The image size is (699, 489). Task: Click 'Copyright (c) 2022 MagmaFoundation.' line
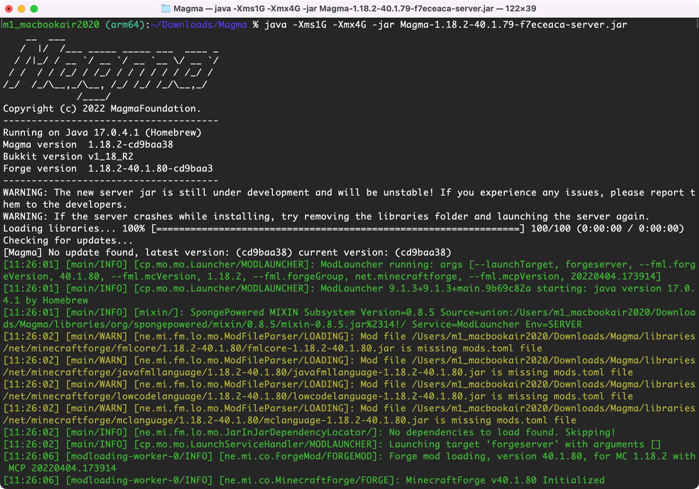click(x=102, y=109)
